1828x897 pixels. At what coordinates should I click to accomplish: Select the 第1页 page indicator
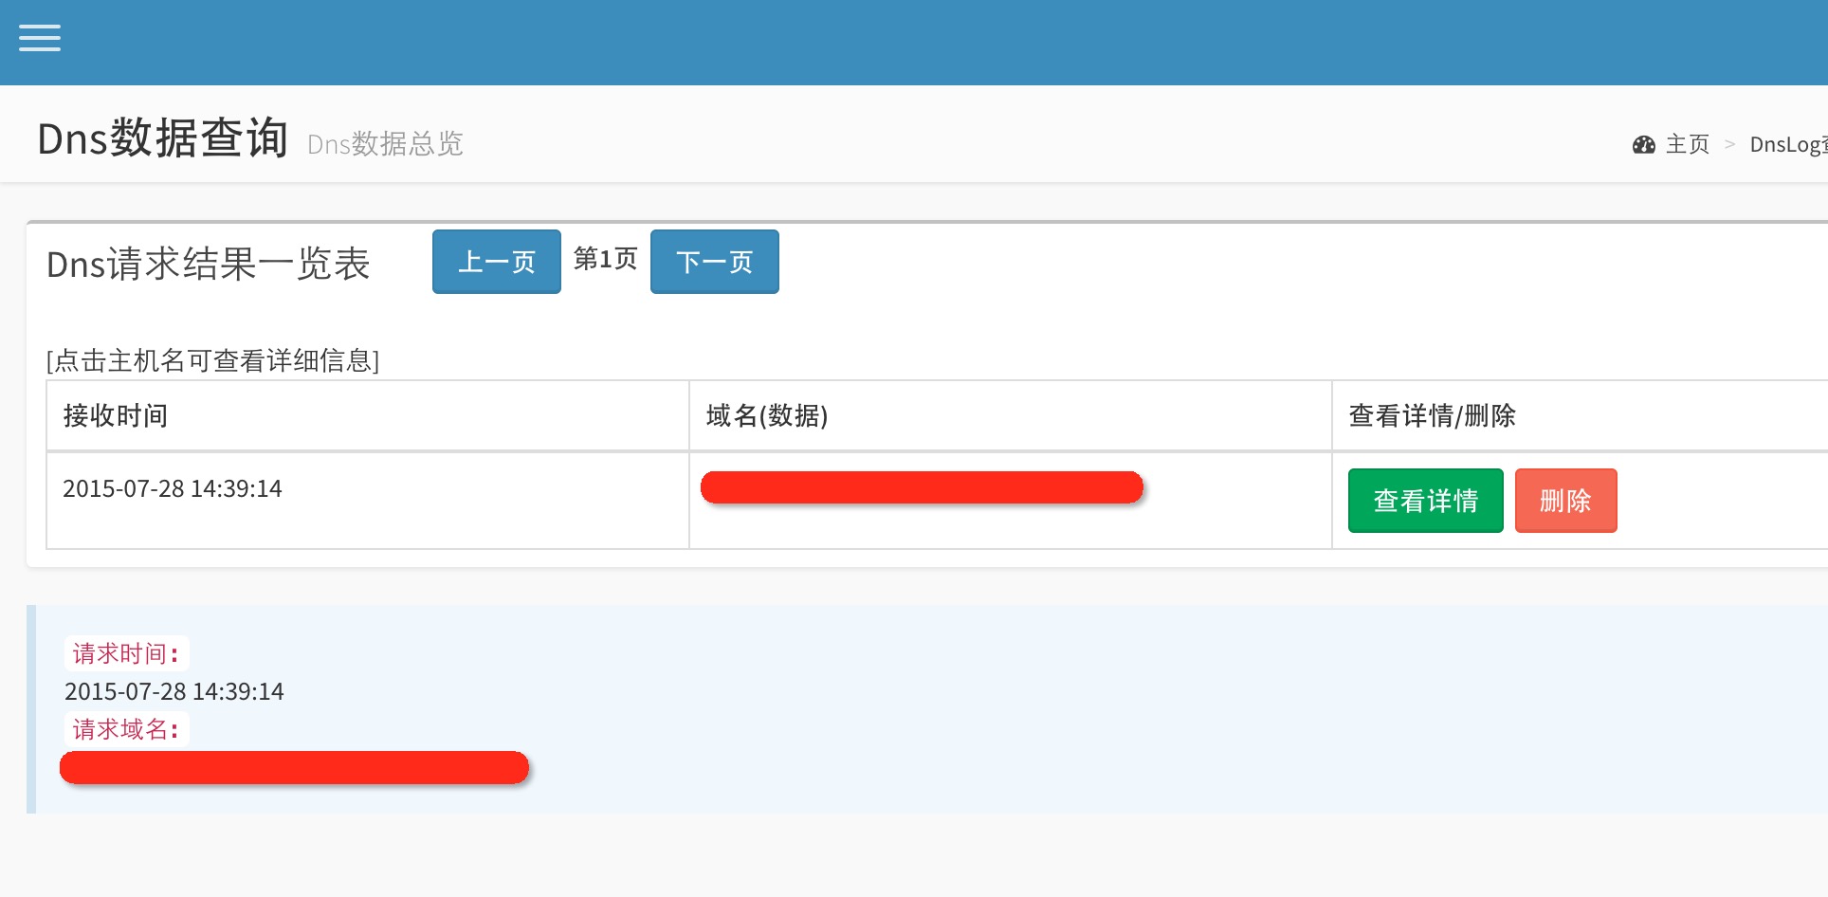coord(605,258)
